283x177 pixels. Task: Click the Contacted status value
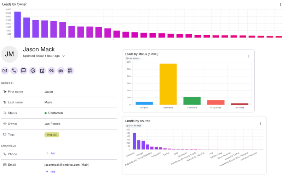point(54,113)
